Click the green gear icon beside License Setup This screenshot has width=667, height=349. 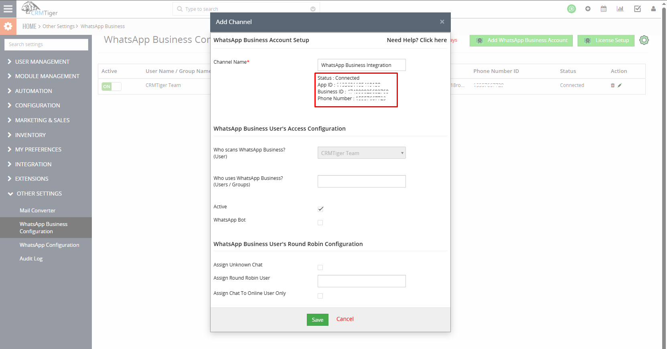(x=644, y=40)
